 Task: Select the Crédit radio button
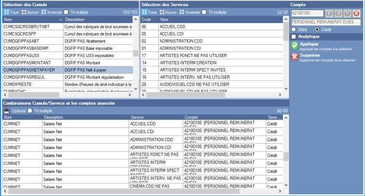point(316,29)
